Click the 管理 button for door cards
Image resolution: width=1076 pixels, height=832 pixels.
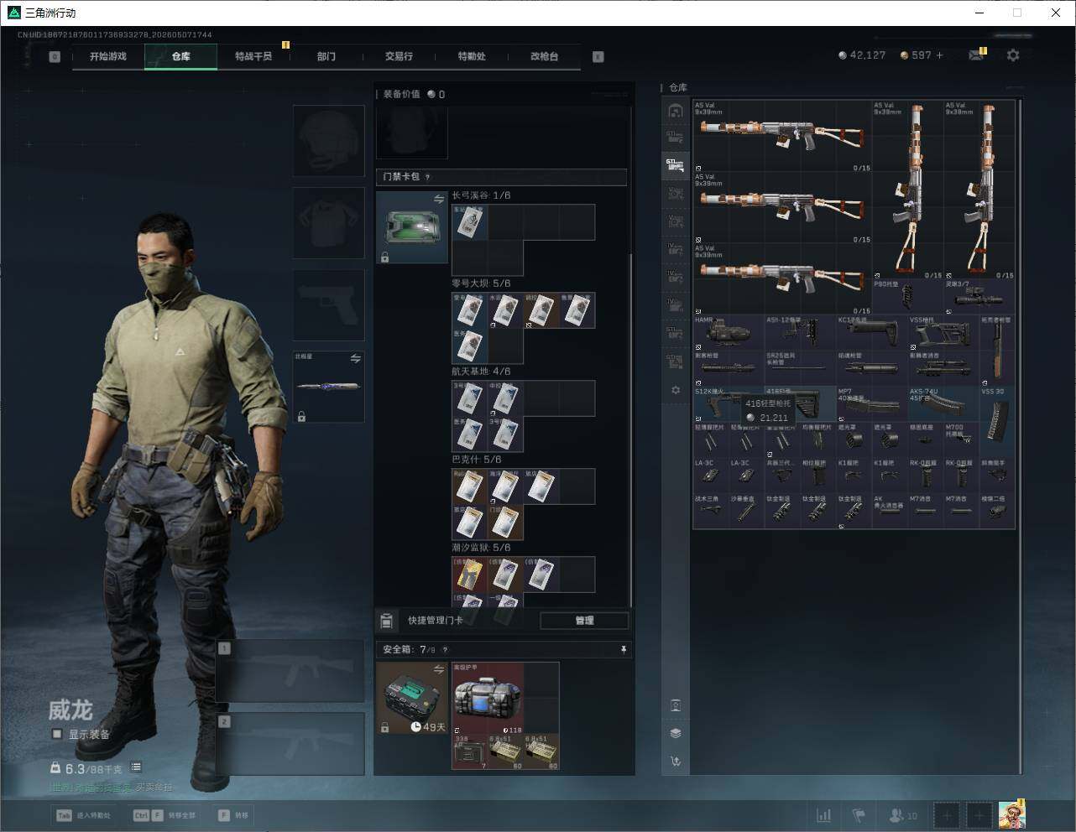[x=584, y=621]
